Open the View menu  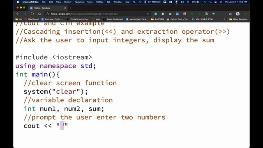pos(58,2)
